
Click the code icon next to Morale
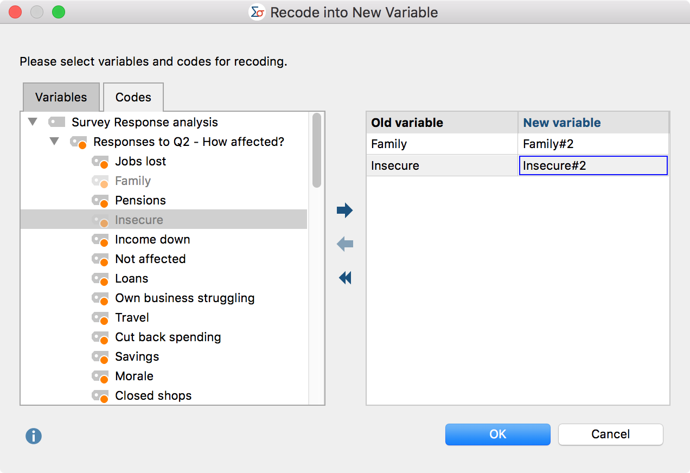point(100,376)
